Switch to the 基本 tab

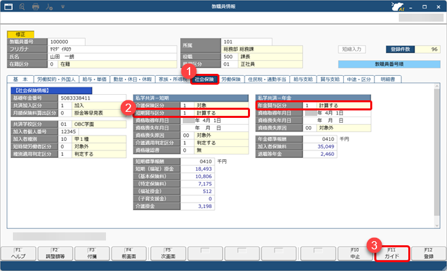click(20, 79)
